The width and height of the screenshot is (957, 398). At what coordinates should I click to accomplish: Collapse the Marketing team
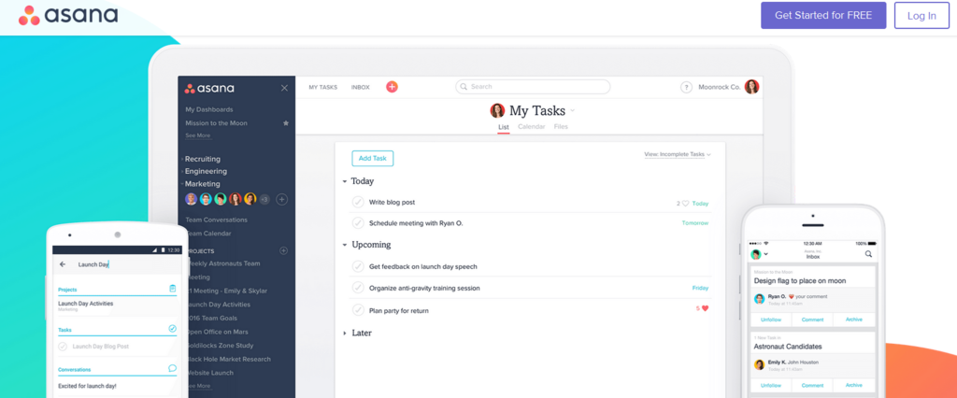pyautogui.click(x=203, y=184)
